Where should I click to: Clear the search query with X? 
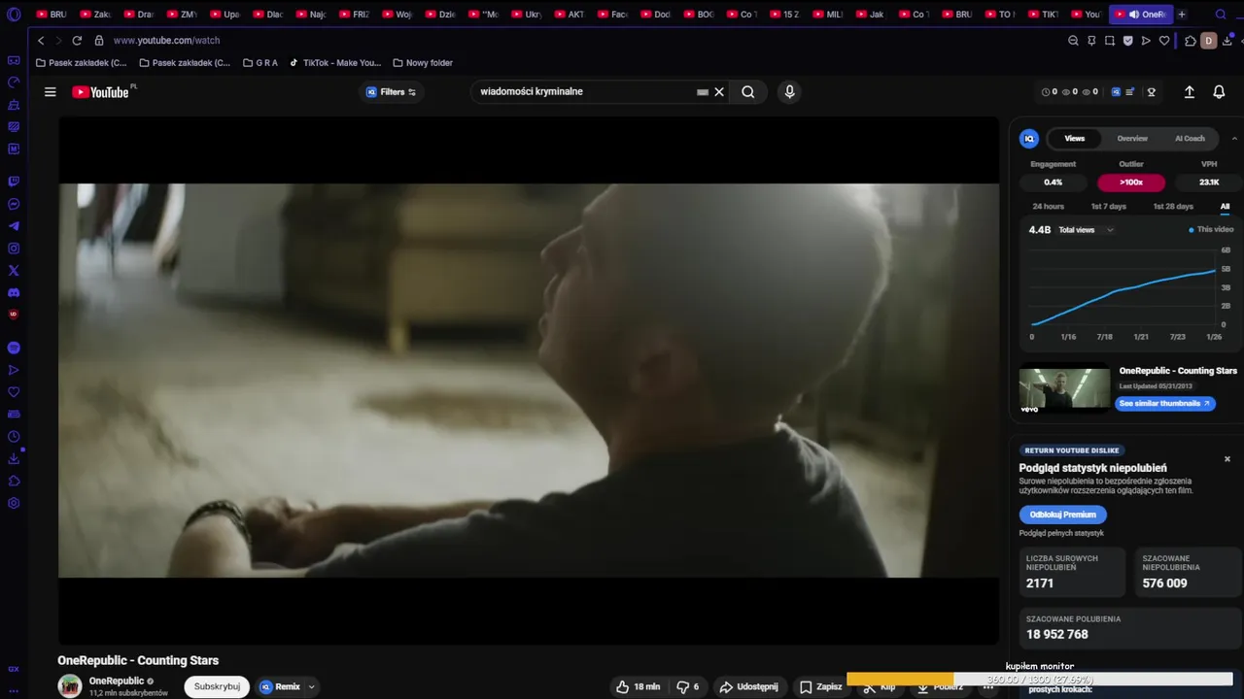point(719,92)
